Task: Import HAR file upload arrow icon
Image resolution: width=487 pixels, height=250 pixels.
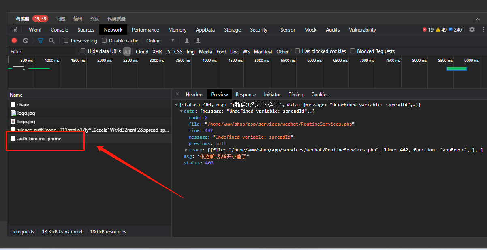Action: [x=187, y=40]
